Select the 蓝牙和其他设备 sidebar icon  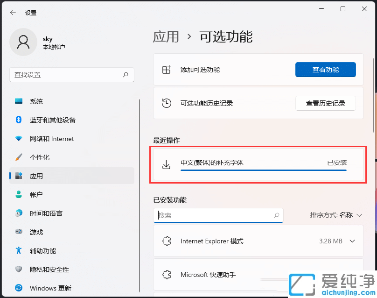tap(19, 120)
